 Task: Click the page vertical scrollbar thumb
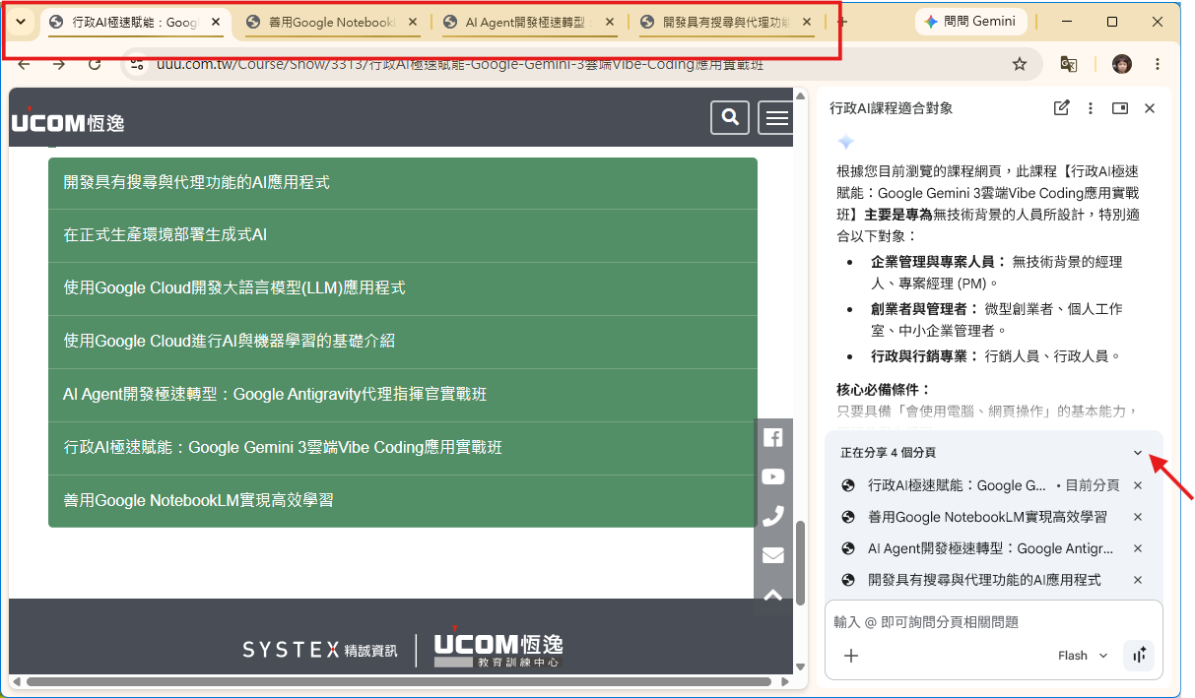[800, 565]
